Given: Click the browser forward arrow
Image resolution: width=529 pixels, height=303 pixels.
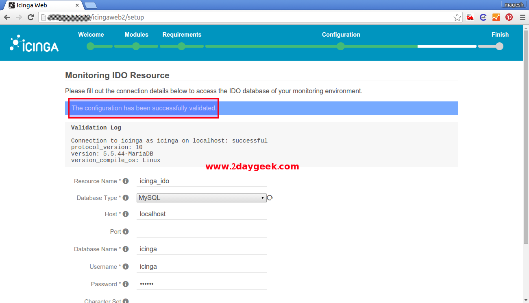Looking at the screenshot, I should 19,17.
